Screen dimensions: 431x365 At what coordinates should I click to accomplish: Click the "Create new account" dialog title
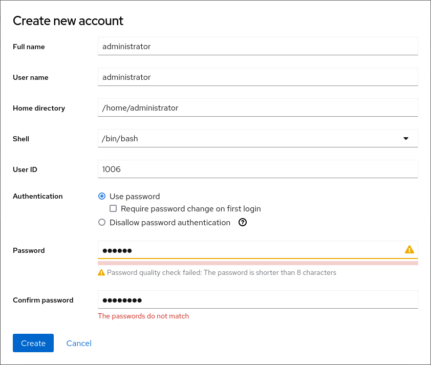pos(68,21)
